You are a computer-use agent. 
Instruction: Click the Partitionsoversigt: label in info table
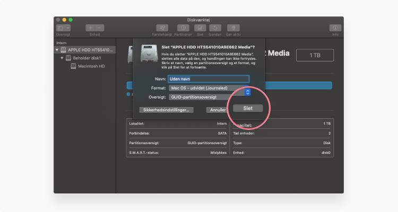pos(144,143)
